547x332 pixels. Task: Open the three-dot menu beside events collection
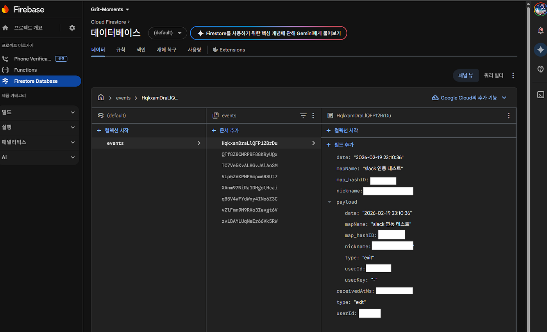coord(313,115)
